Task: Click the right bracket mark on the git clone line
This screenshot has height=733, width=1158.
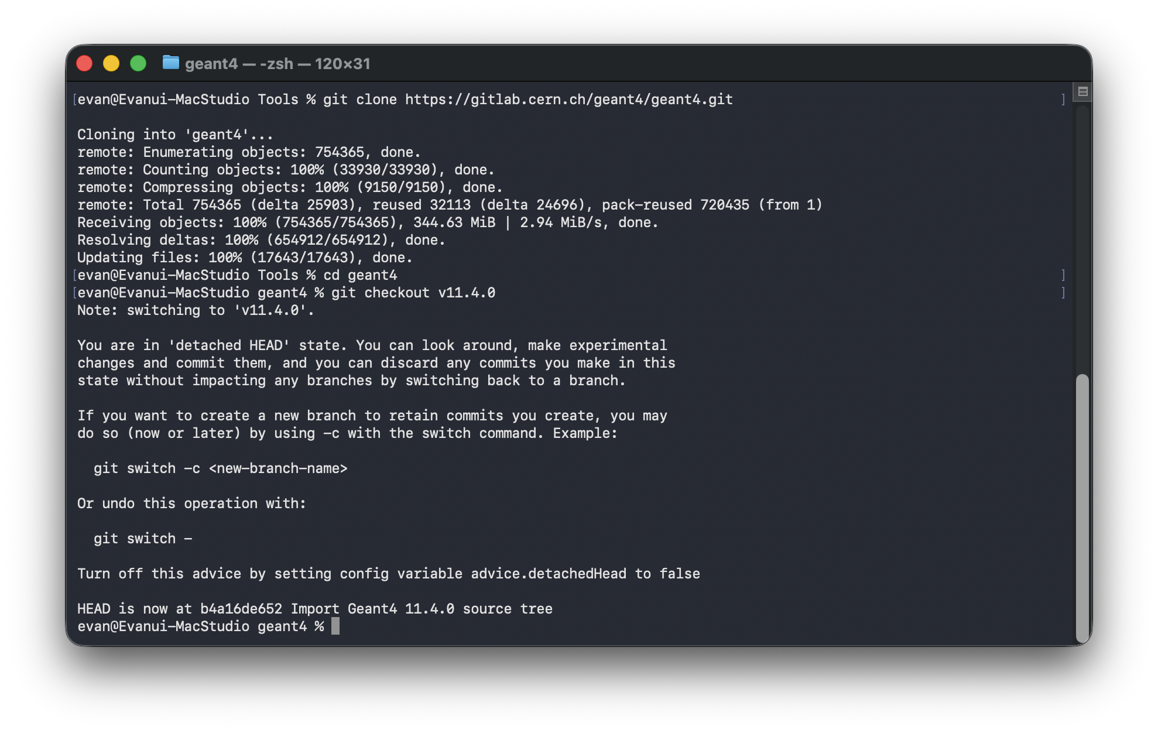Action: click(1063, 100)
